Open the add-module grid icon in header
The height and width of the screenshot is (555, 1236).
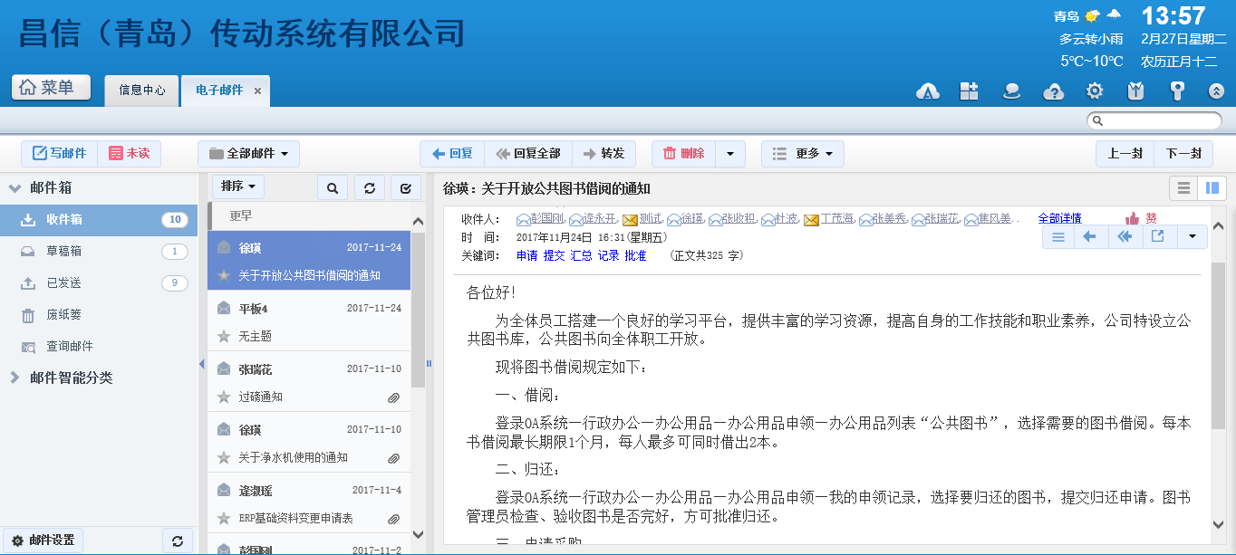point(969,91)
